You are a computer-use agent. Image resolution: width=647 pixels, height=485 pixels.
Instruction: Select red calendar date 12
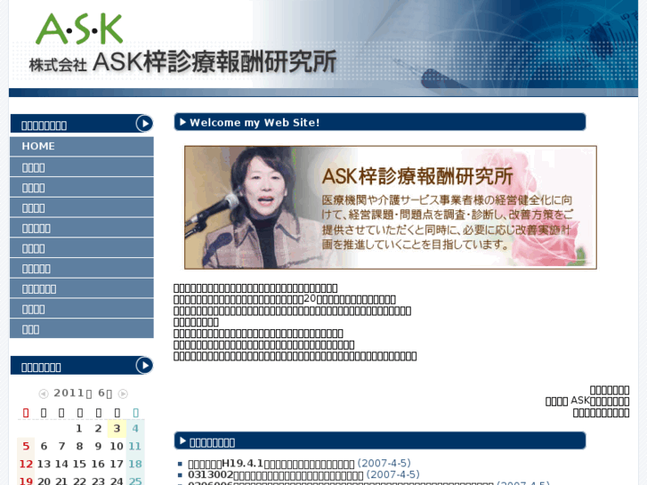26,464
